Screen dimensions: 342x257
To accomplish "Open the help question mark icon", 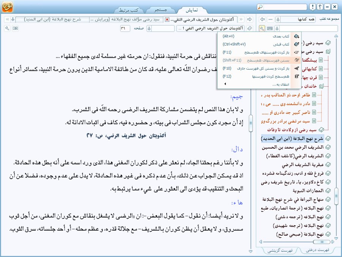I will click(x=320, y=7).
